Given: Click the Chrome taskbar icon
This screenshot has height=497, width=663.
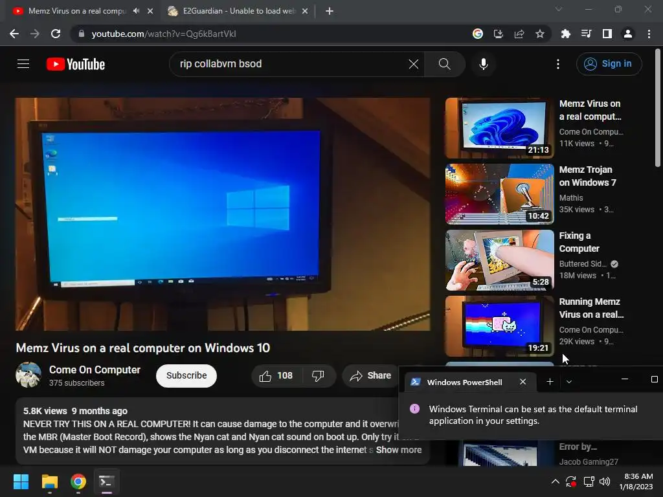Looking at the screenshot, I should click(x=78, y=481).
